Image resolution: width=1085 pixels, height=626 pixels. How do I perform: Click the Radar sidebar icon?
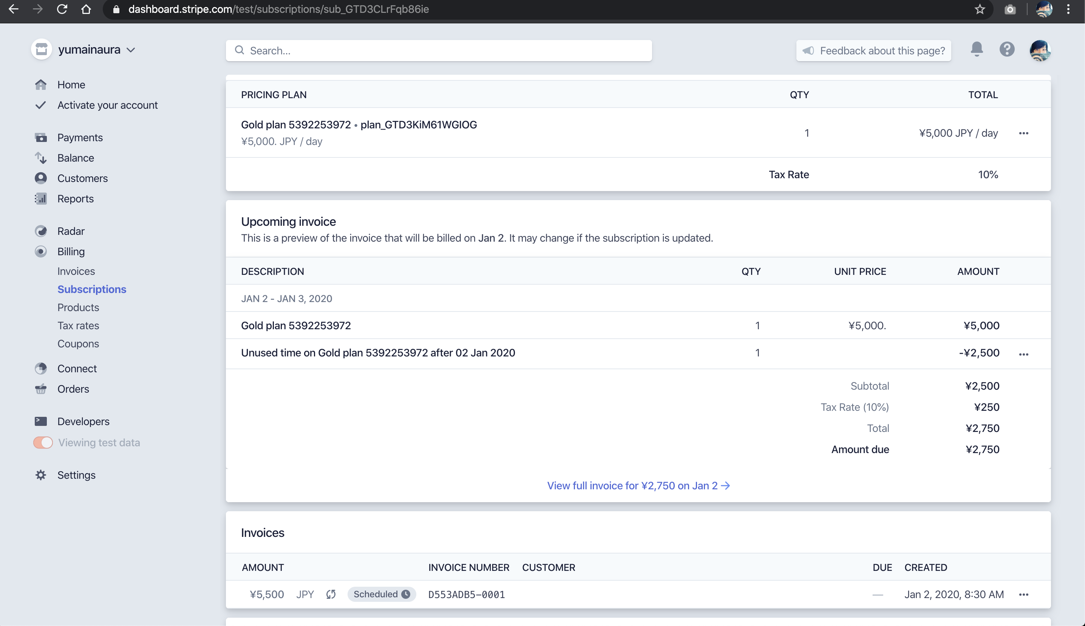click(41, 231)
